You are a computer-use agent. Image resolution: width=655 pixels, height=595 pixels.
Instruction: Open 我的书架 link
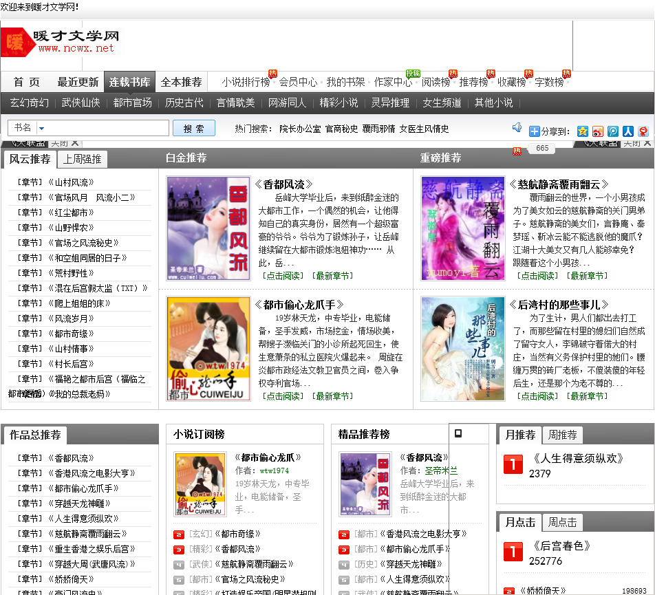coord(345,83)
